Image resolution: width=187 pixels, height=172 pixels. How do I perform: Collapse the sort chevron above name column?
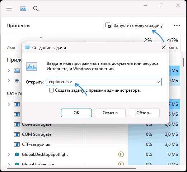(41, 38)
